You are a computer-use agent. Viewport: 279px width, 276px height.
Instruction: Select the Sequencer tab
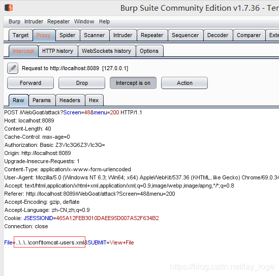(x=185, y=35)
